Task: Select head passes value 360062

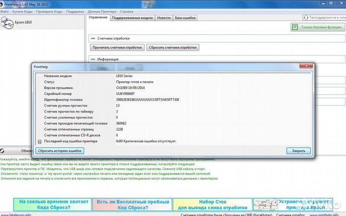Action: [121, 124]
